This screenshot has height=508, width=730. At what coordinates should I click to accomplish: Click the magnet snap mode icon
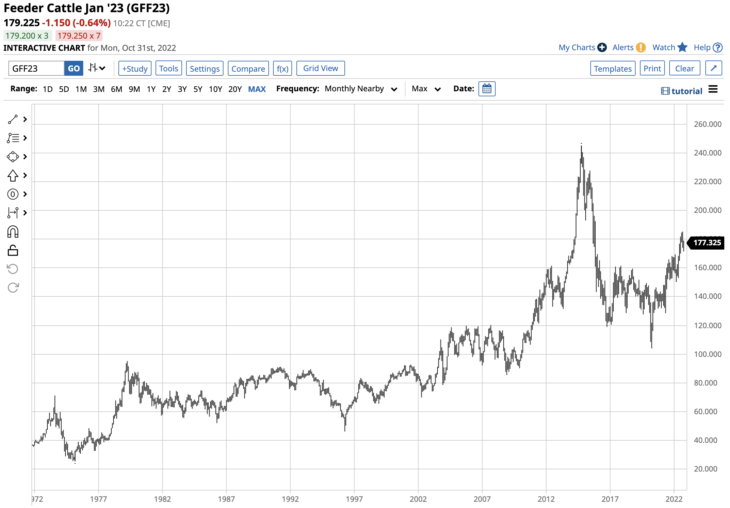(13, 232)
